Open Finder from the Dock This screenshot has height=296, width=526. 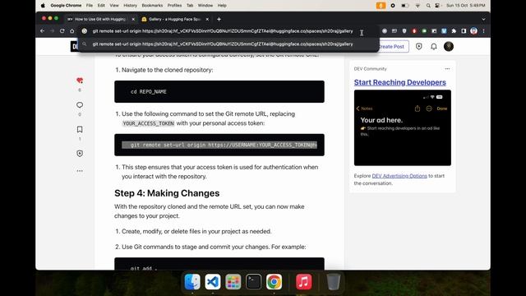192,281
